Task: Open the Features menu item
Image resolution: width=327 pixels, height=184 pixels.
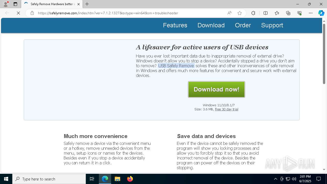Action: point(175,25)
